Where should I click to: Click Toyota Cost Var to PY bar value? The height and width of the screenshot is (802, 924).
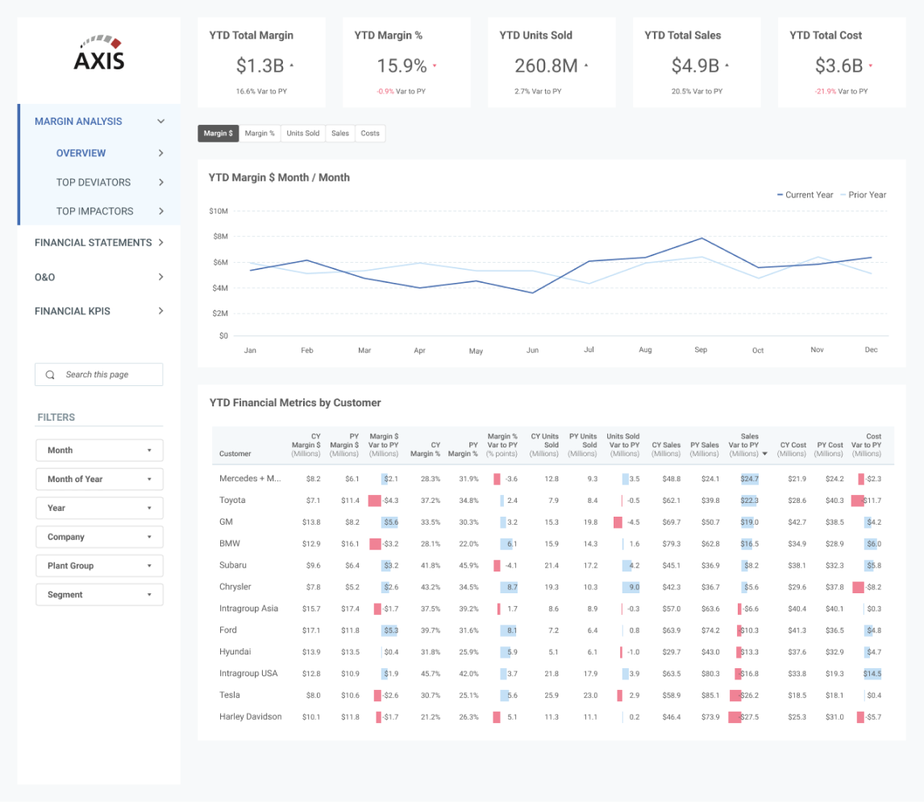(x=867, y=501)
